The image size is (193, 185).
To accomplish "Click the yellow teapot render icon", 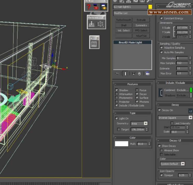I will pyautogui.click(x=103, y=7).
